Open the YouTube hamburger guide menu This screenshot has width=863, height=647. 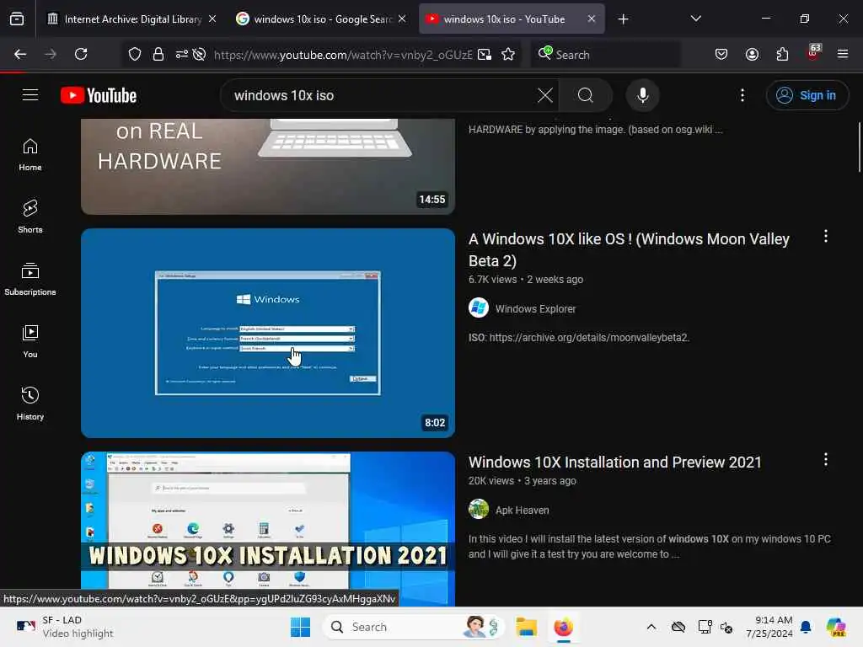point(30,95)
